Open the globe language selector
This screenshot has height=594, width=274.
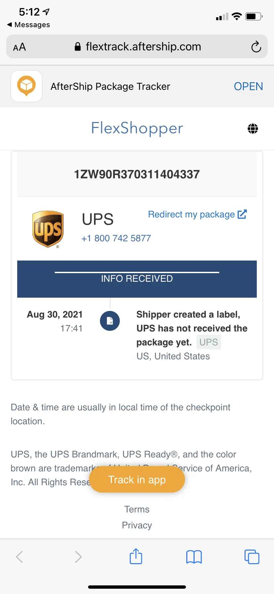[x=253, y=129]
